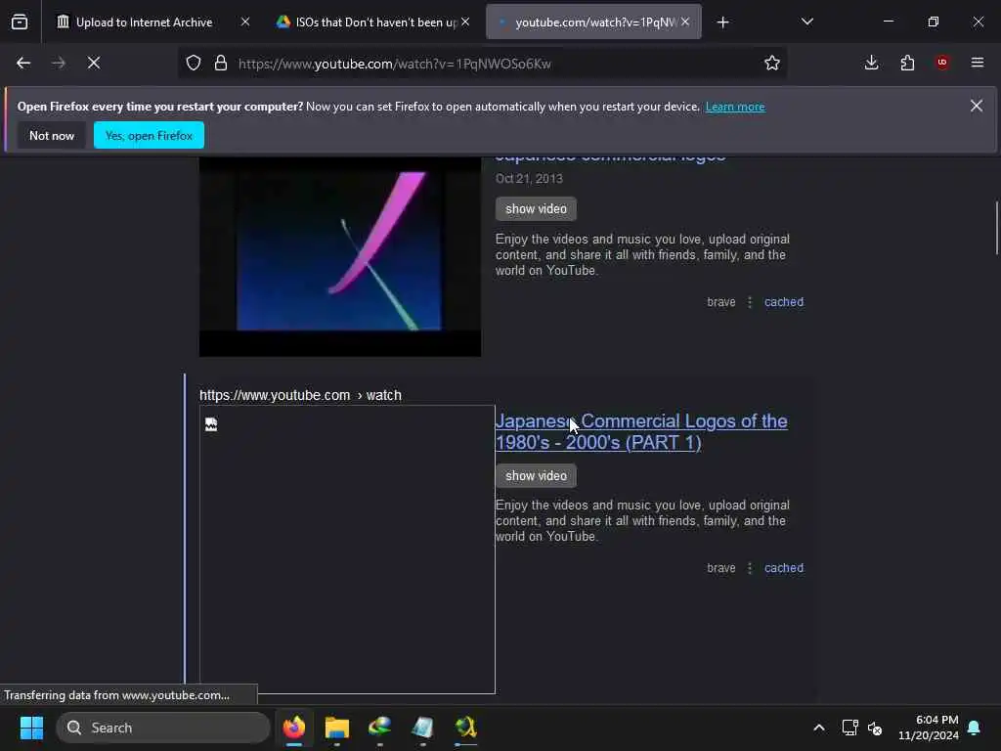This screenshot has width=1001, height=751.
Task: Dismiss the Firefox startup notification bar
Action: (977, 106)
